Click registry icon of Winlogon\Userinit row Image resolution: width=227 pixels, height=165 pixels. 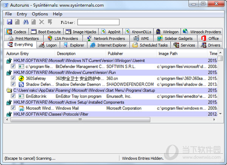click(x=9, y=61)
